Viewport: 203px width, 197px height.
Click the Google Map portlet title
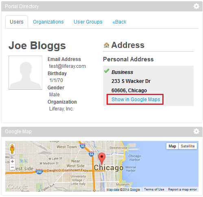point(18,132)
